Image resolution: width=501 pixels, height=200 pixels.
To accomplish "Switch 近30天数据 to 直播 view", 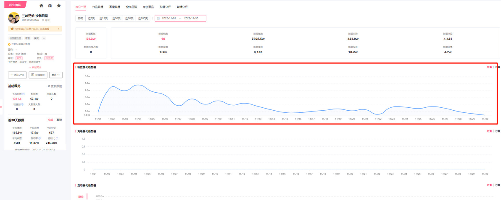I will point(59,120).
